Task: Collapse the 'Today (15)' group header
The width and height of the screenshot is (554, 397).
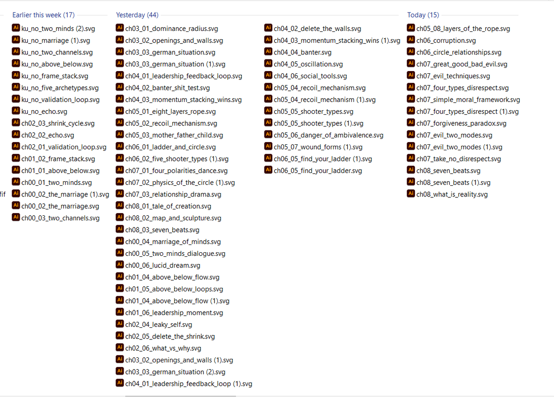Action: (423, 15)
